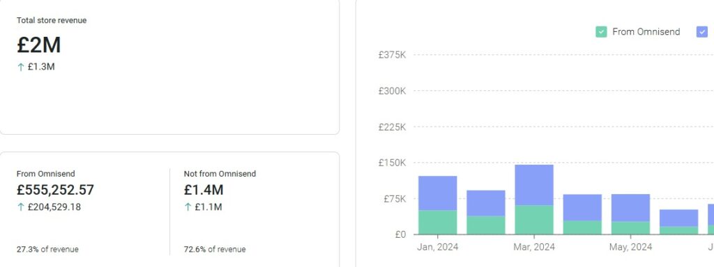Toggle the From Omnisend legend checkbox

coord(601,32)
